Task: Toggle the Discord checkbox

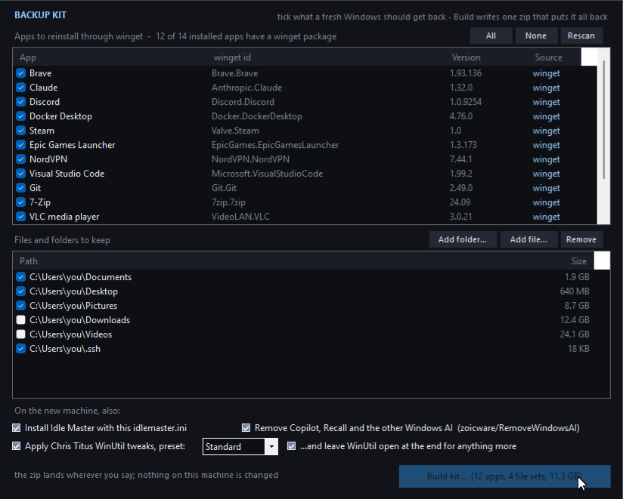Action: click(x=20, y=102)
